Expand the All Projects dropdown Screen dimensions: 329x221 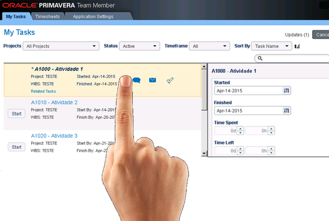point(61,46)
